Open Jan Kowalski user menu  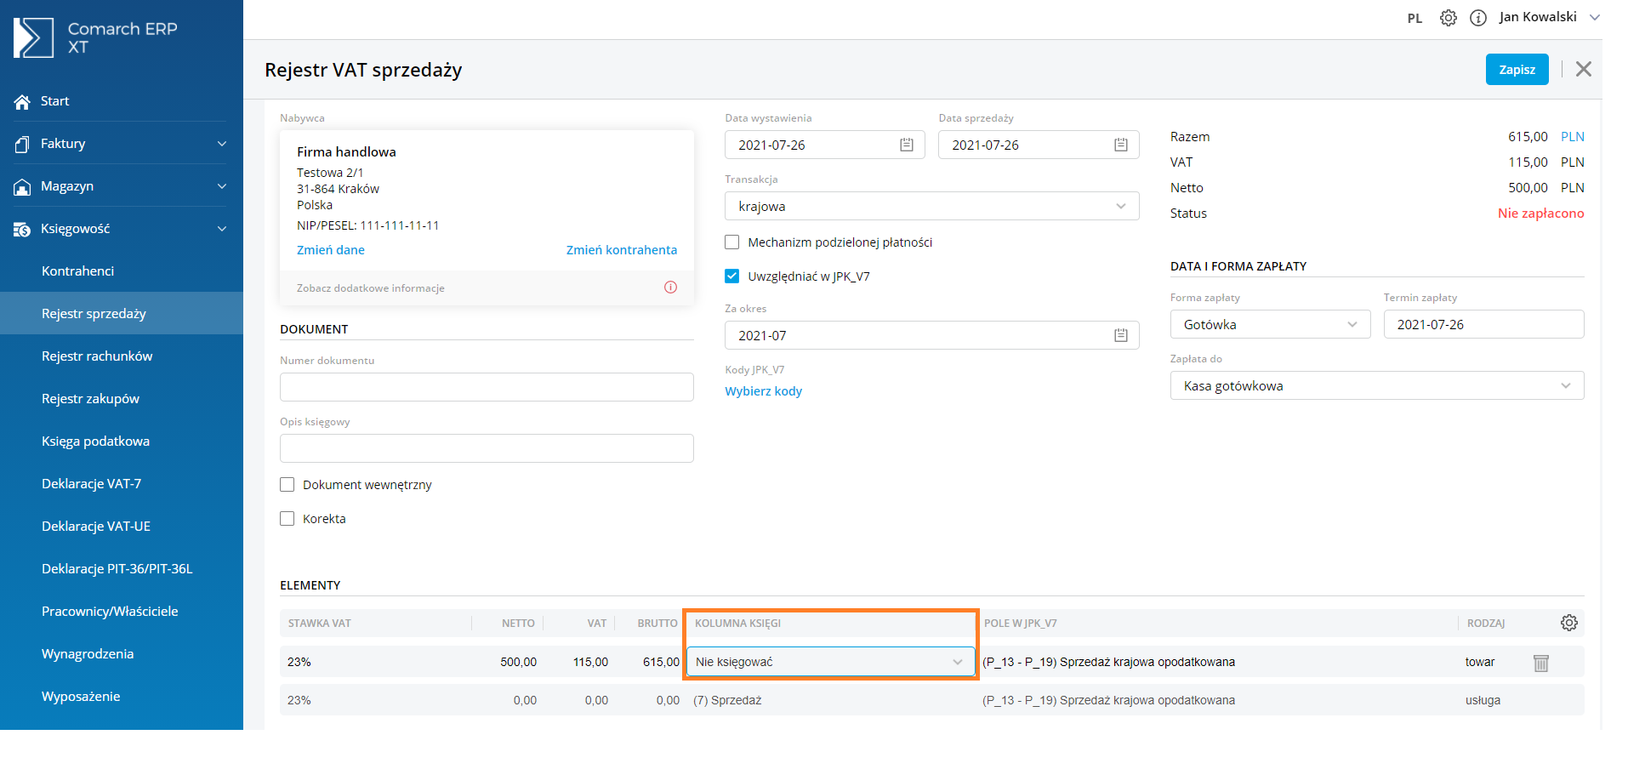point(1548,18)
